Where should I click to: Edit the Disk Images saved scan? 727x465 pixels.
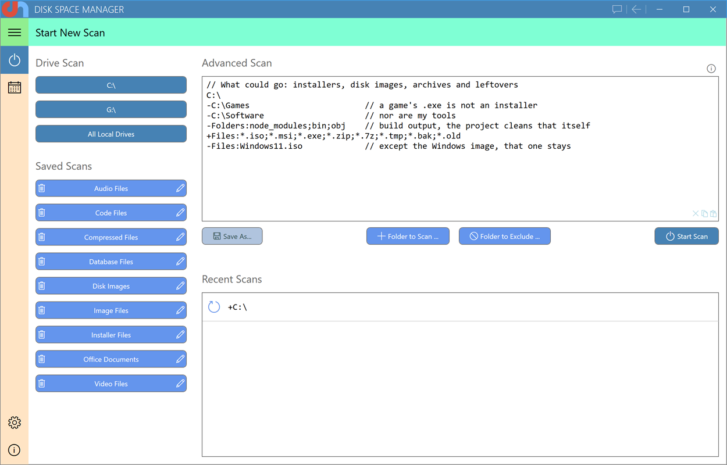click(x=180, y=286)
